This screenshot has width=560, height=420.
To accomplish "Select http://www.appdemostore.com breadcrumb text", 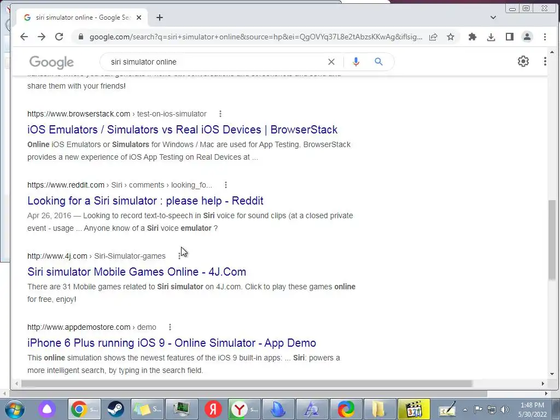I will (x=79, y=327).
